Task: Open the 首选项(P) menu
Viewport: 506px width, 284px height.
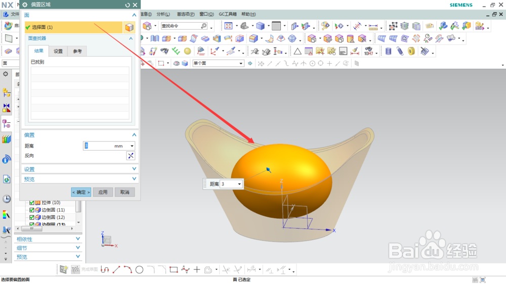Action: tap(186, 14)
